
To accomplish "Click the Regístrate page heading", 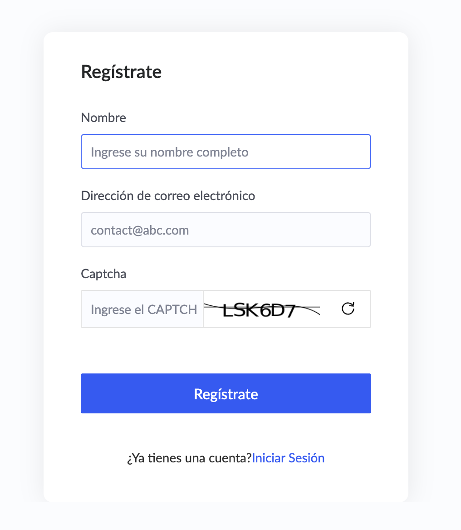I will [x=121, y=72].
